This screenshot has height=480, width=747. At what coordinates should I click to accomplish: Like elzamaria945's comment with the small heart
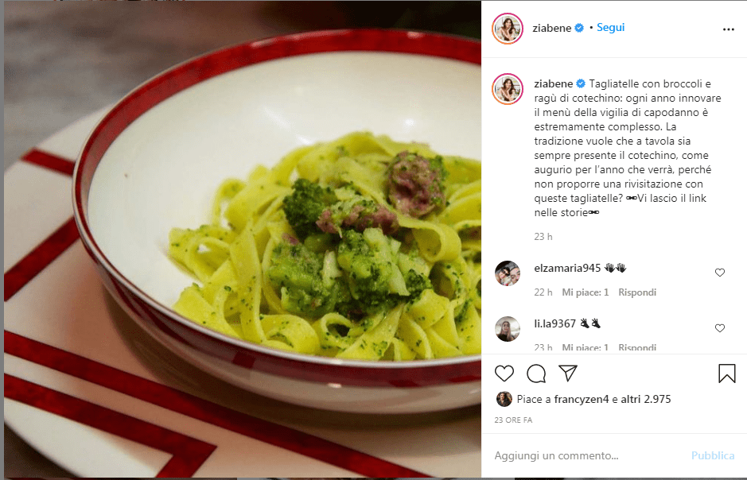pyautogui.click(x=720, y=272)
